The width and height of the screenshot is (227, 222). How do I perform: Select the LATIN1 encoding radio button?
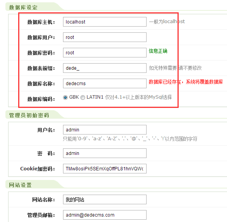pyautogui.click(x=83, y=98)
